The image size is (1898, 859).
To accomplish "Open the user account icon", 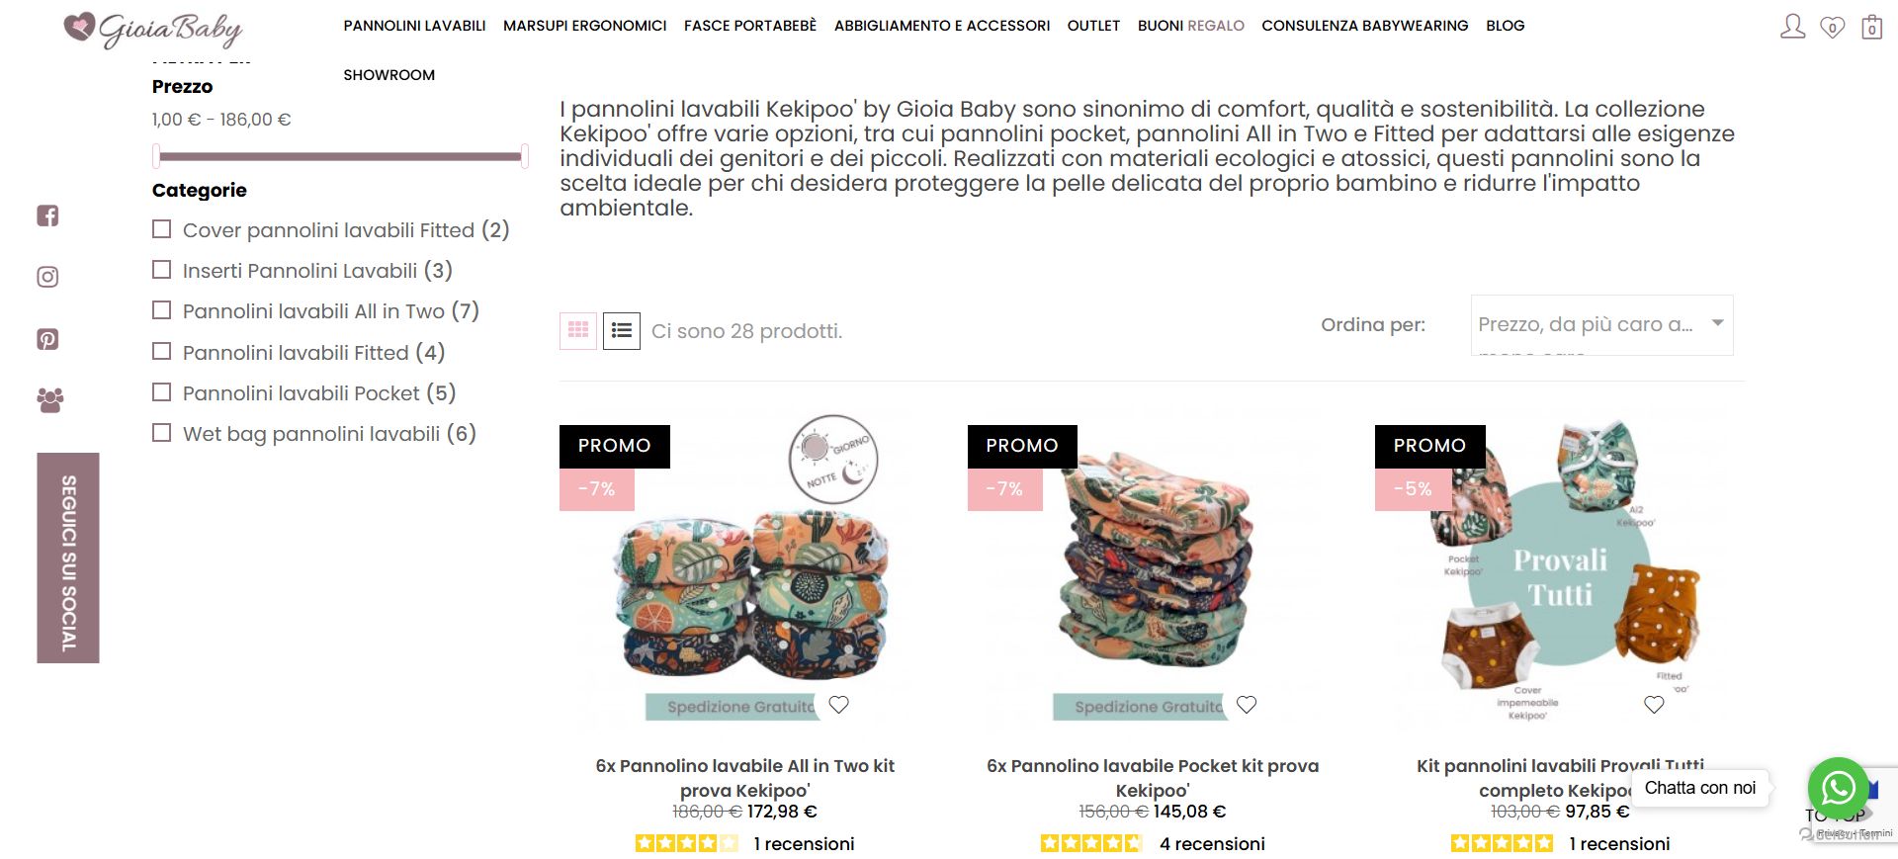I will 1792,27.
